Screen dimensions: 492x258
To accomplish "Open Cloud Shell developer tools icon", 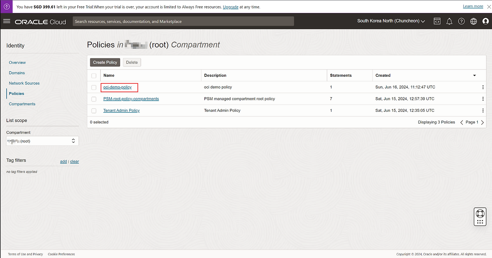I will click(x=437, y=21).
